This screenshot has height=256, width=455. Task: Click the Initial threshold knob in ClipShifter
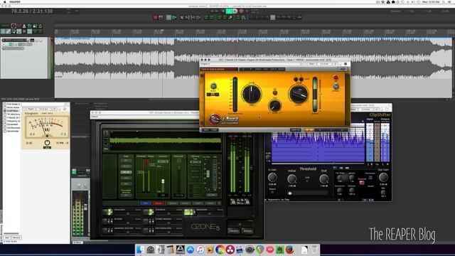coord(292,178)
